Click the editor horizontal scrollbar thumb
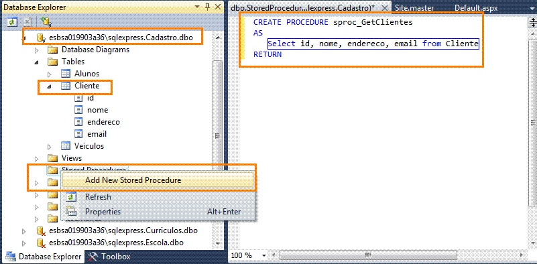 368,255
